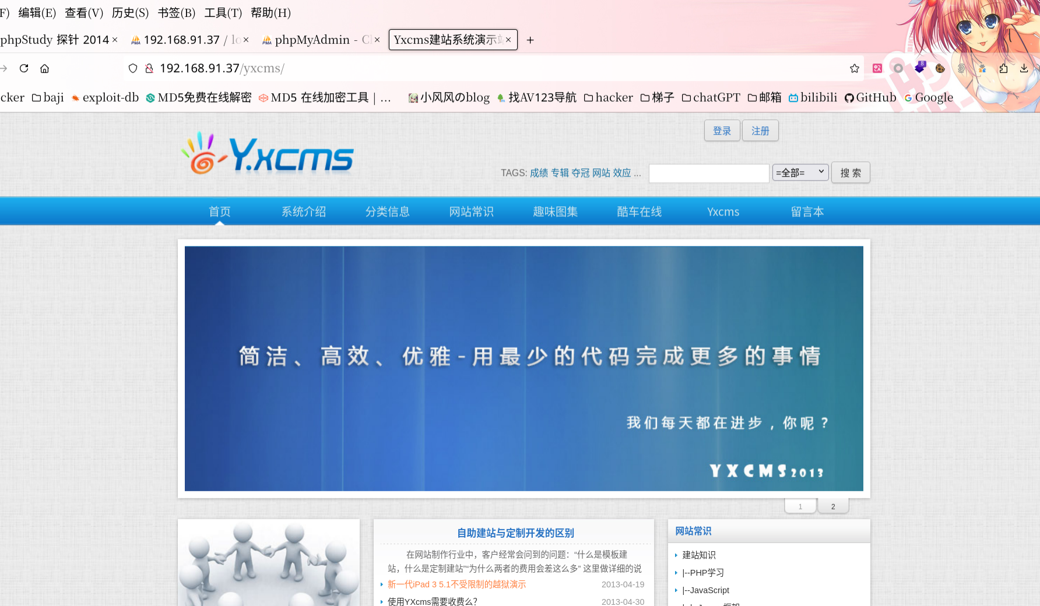Screen dimensions: 1040x606
Task: Open the 编辑(E) menu
Action: pyautogui.click(x=37, y=13)
